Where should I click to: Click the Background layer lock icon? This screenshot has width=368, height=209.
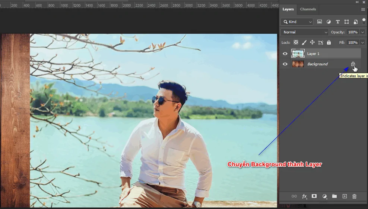point(353,64)
